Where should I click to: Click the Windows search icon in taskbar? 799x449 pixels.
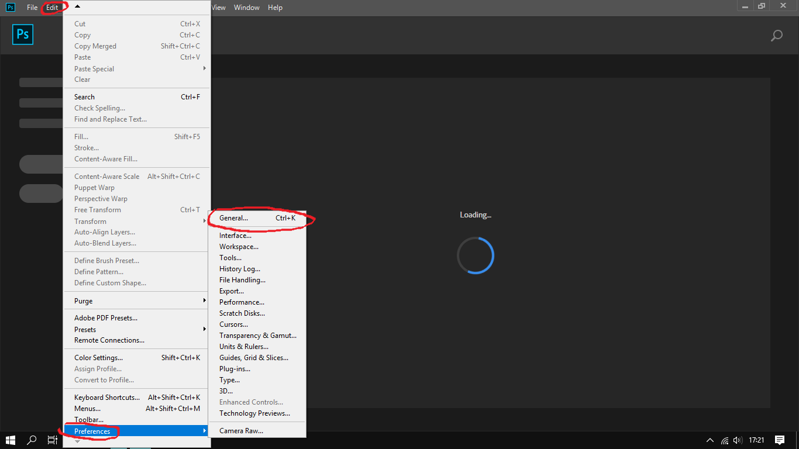tap(32, 440)
